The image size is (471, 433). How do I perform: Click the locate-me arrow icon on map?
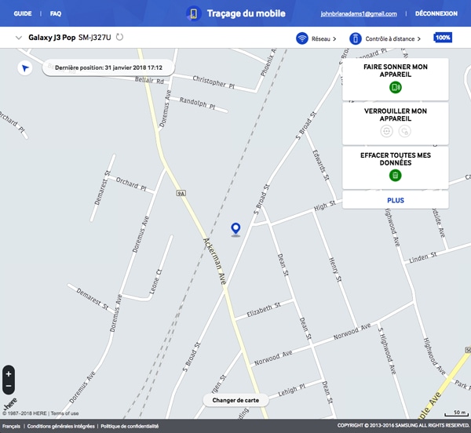(x=25, y=68)
